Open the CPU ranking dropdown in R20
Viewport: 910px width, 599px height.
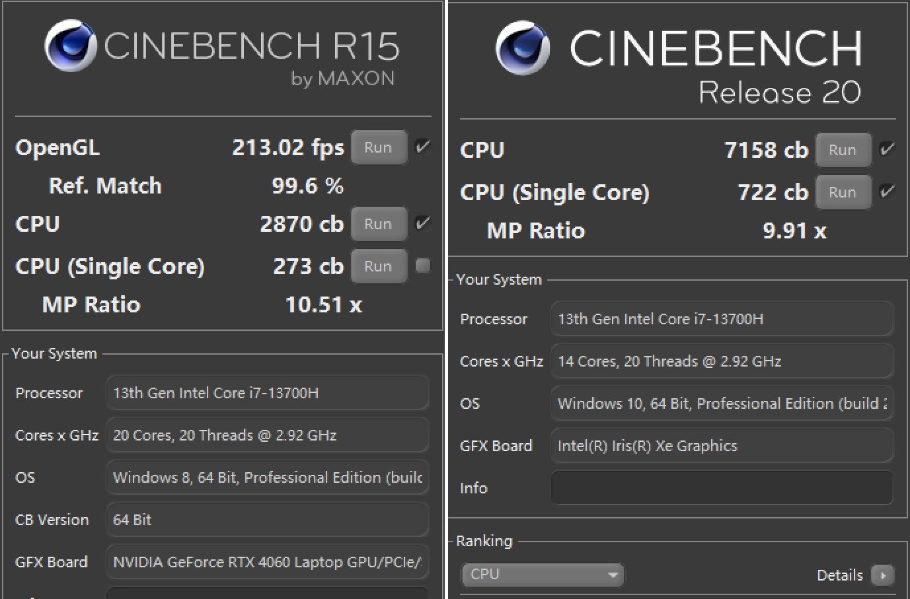point(543,575)
